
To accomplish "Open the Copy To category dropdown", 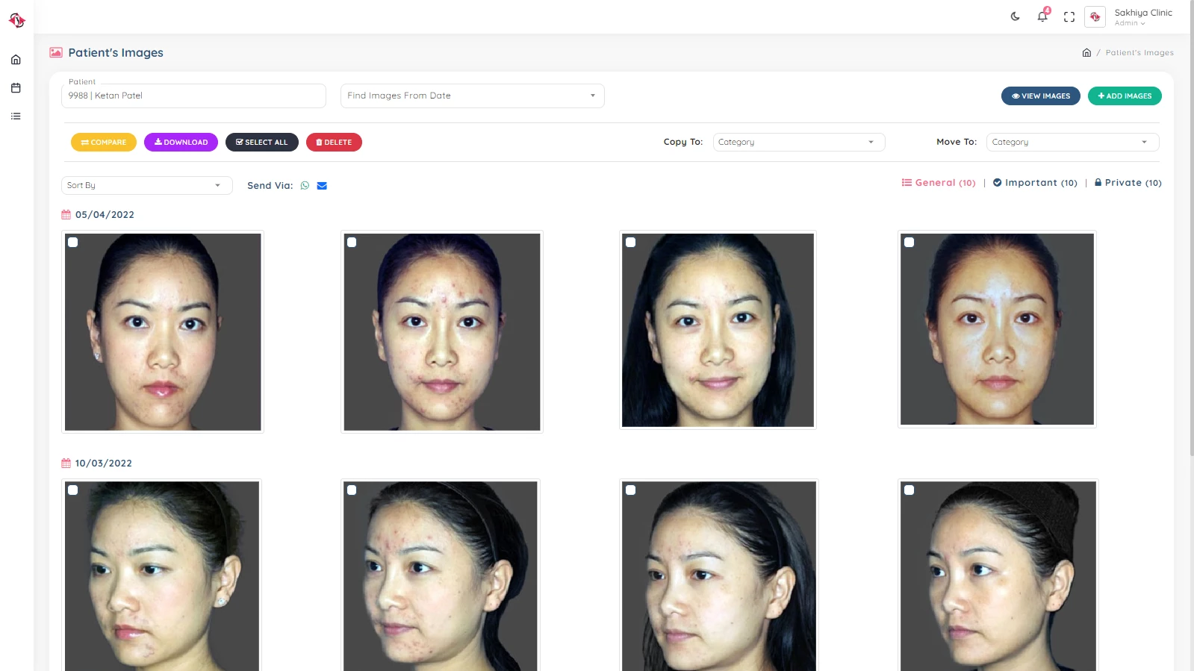I will [799, 142].
